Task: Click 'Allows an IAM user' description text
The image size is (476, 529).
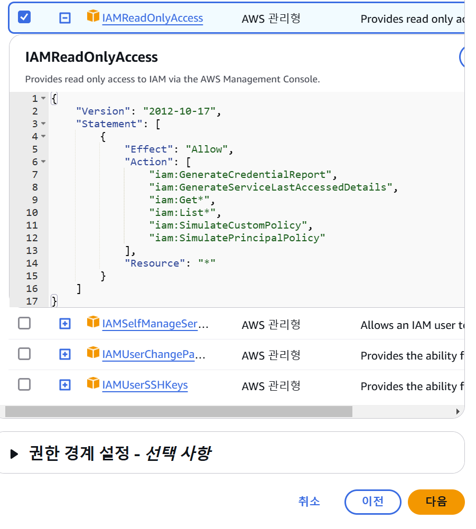Action: 412,325
